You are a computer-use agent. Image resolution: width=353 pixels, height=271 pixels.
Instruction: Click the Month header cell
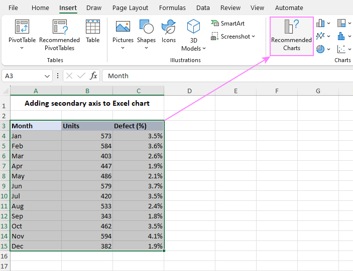pyautogui.click(x=36, y=126)
